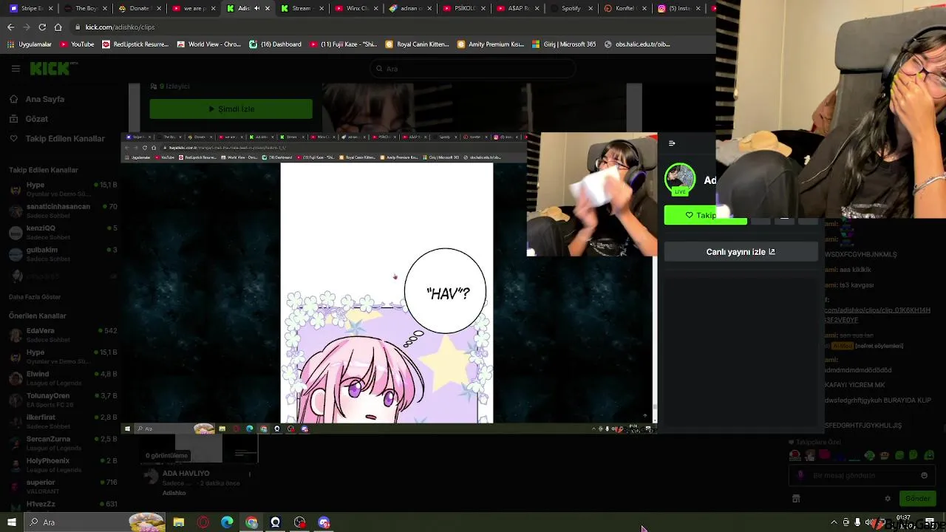Click the Adishko LIVE avatar
Image resolution: width=946 pixels, height=532 pixels.
click(679, 180)
